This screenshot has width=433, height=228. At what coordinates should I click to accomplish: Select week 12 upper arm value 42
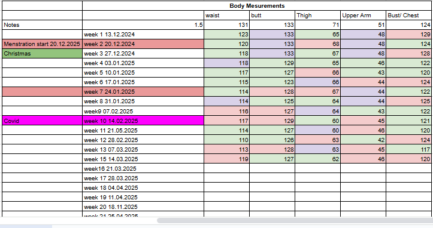click(x=363, y=140)
